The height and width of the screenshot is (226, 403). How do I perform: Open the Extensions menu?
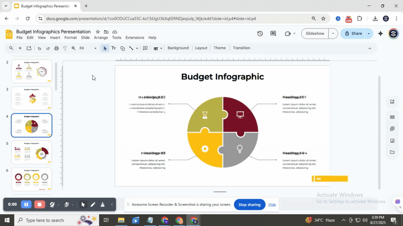coord(135,38)
